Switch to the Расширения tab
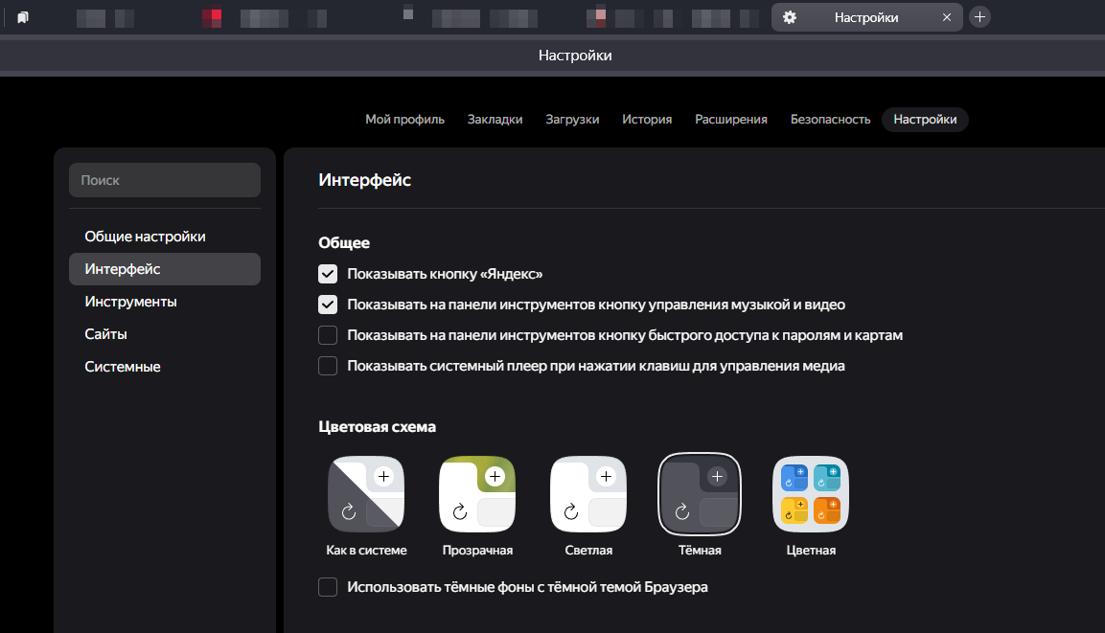 (x=731, y=120)
